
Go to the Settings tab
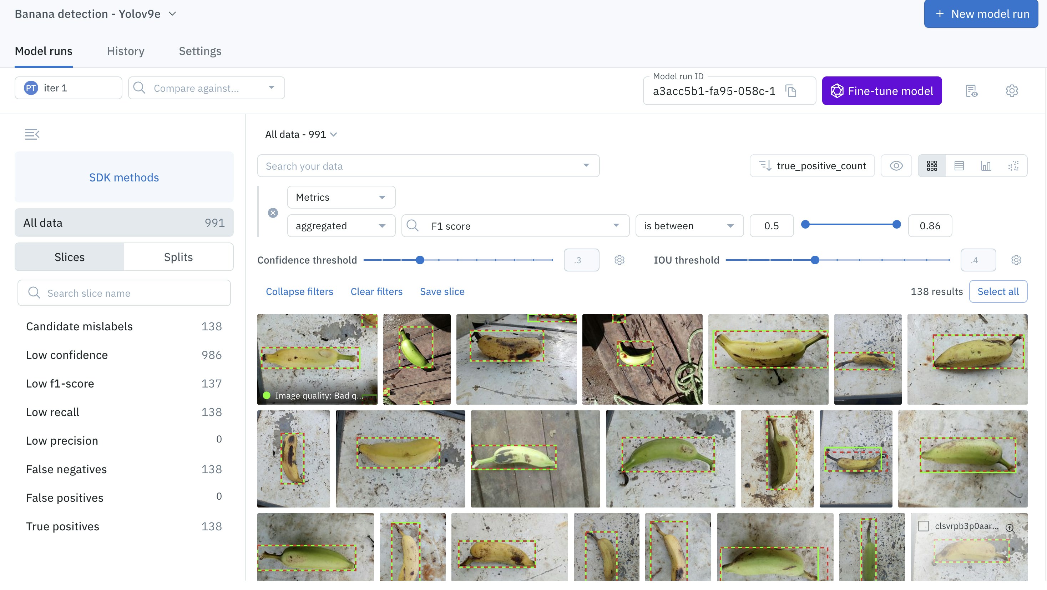coord(200,51)
